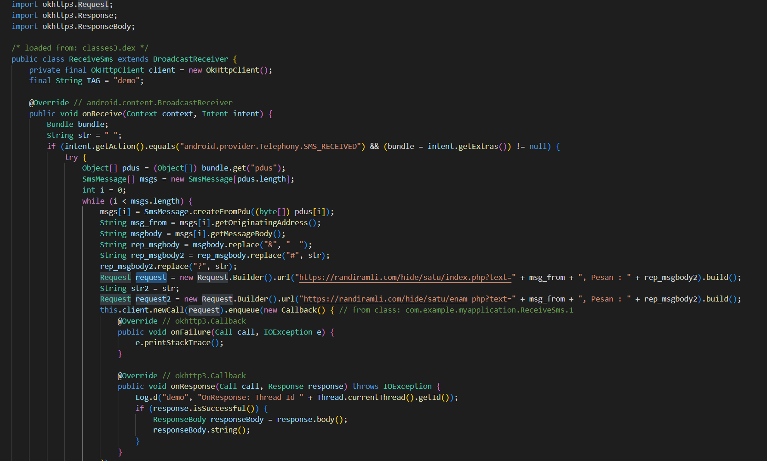Click the onFailure method name
The image size is (767, 461).
coord(191,332)
